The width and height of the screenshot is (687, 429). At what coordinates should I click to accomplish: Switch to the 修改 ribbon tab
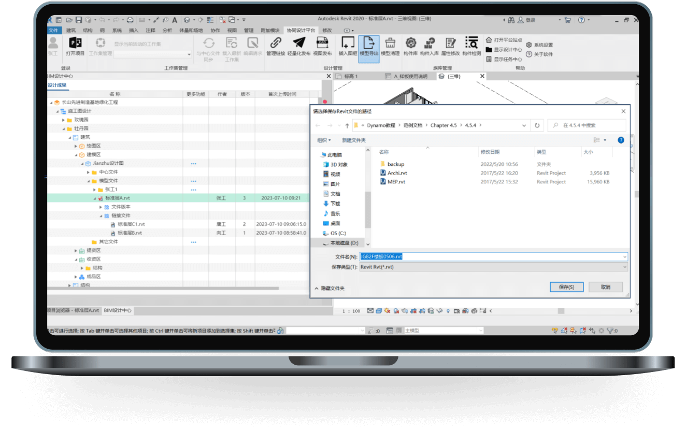[327, 31]
